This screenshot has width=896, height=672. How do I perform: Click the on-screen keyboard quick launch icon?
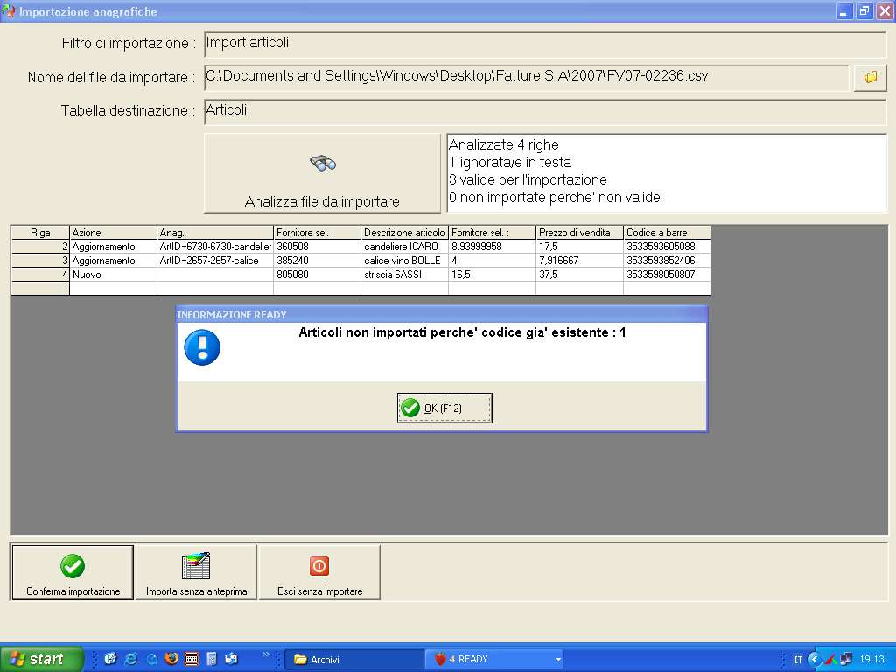pyautogui.click(x=192, y=659)
